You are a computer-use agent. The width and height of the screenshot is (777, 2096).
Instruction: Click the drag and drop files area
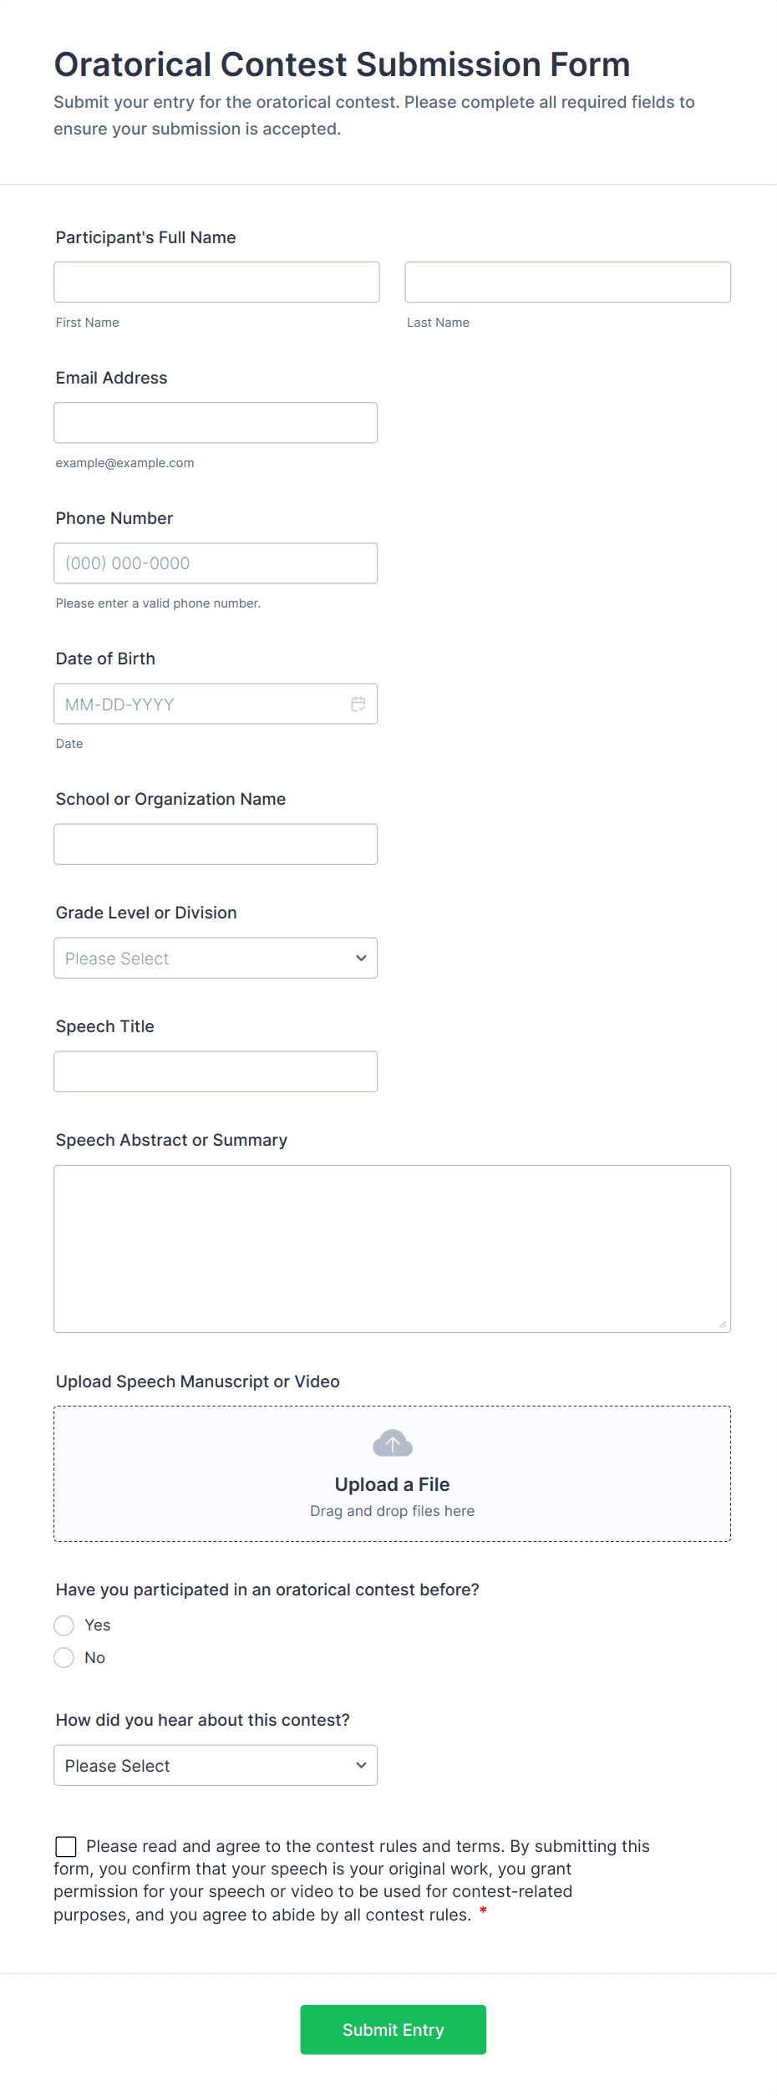pos(392,1511)
